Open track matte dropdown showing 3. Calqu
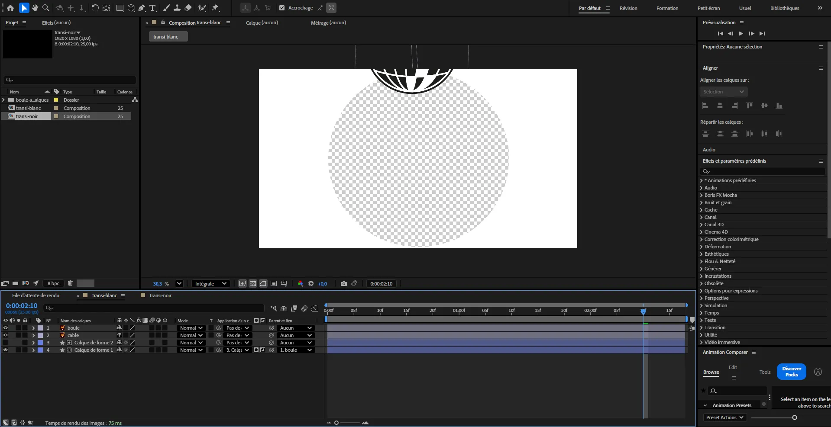The height and width of the screenshot is (427, 831). pos(238,350)
